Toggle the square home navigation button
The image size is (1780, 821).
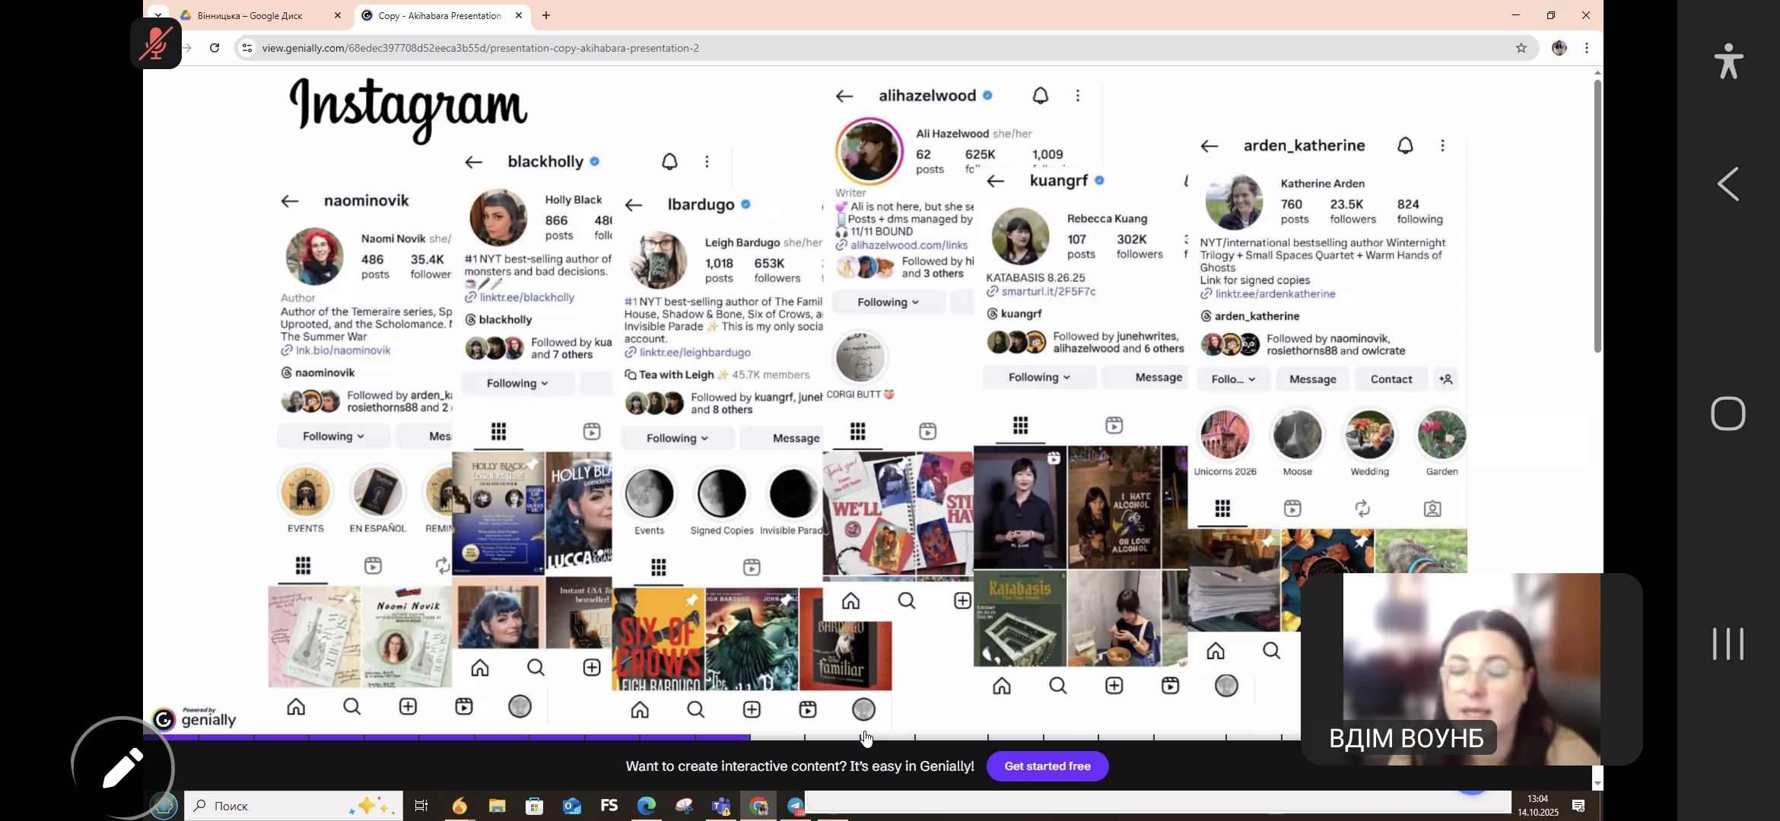pyautogui.click(x=1728, y=414)
